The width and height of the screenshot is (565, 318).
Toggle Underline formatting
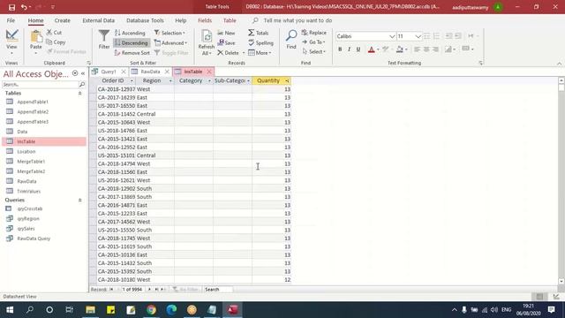[358, 49]
